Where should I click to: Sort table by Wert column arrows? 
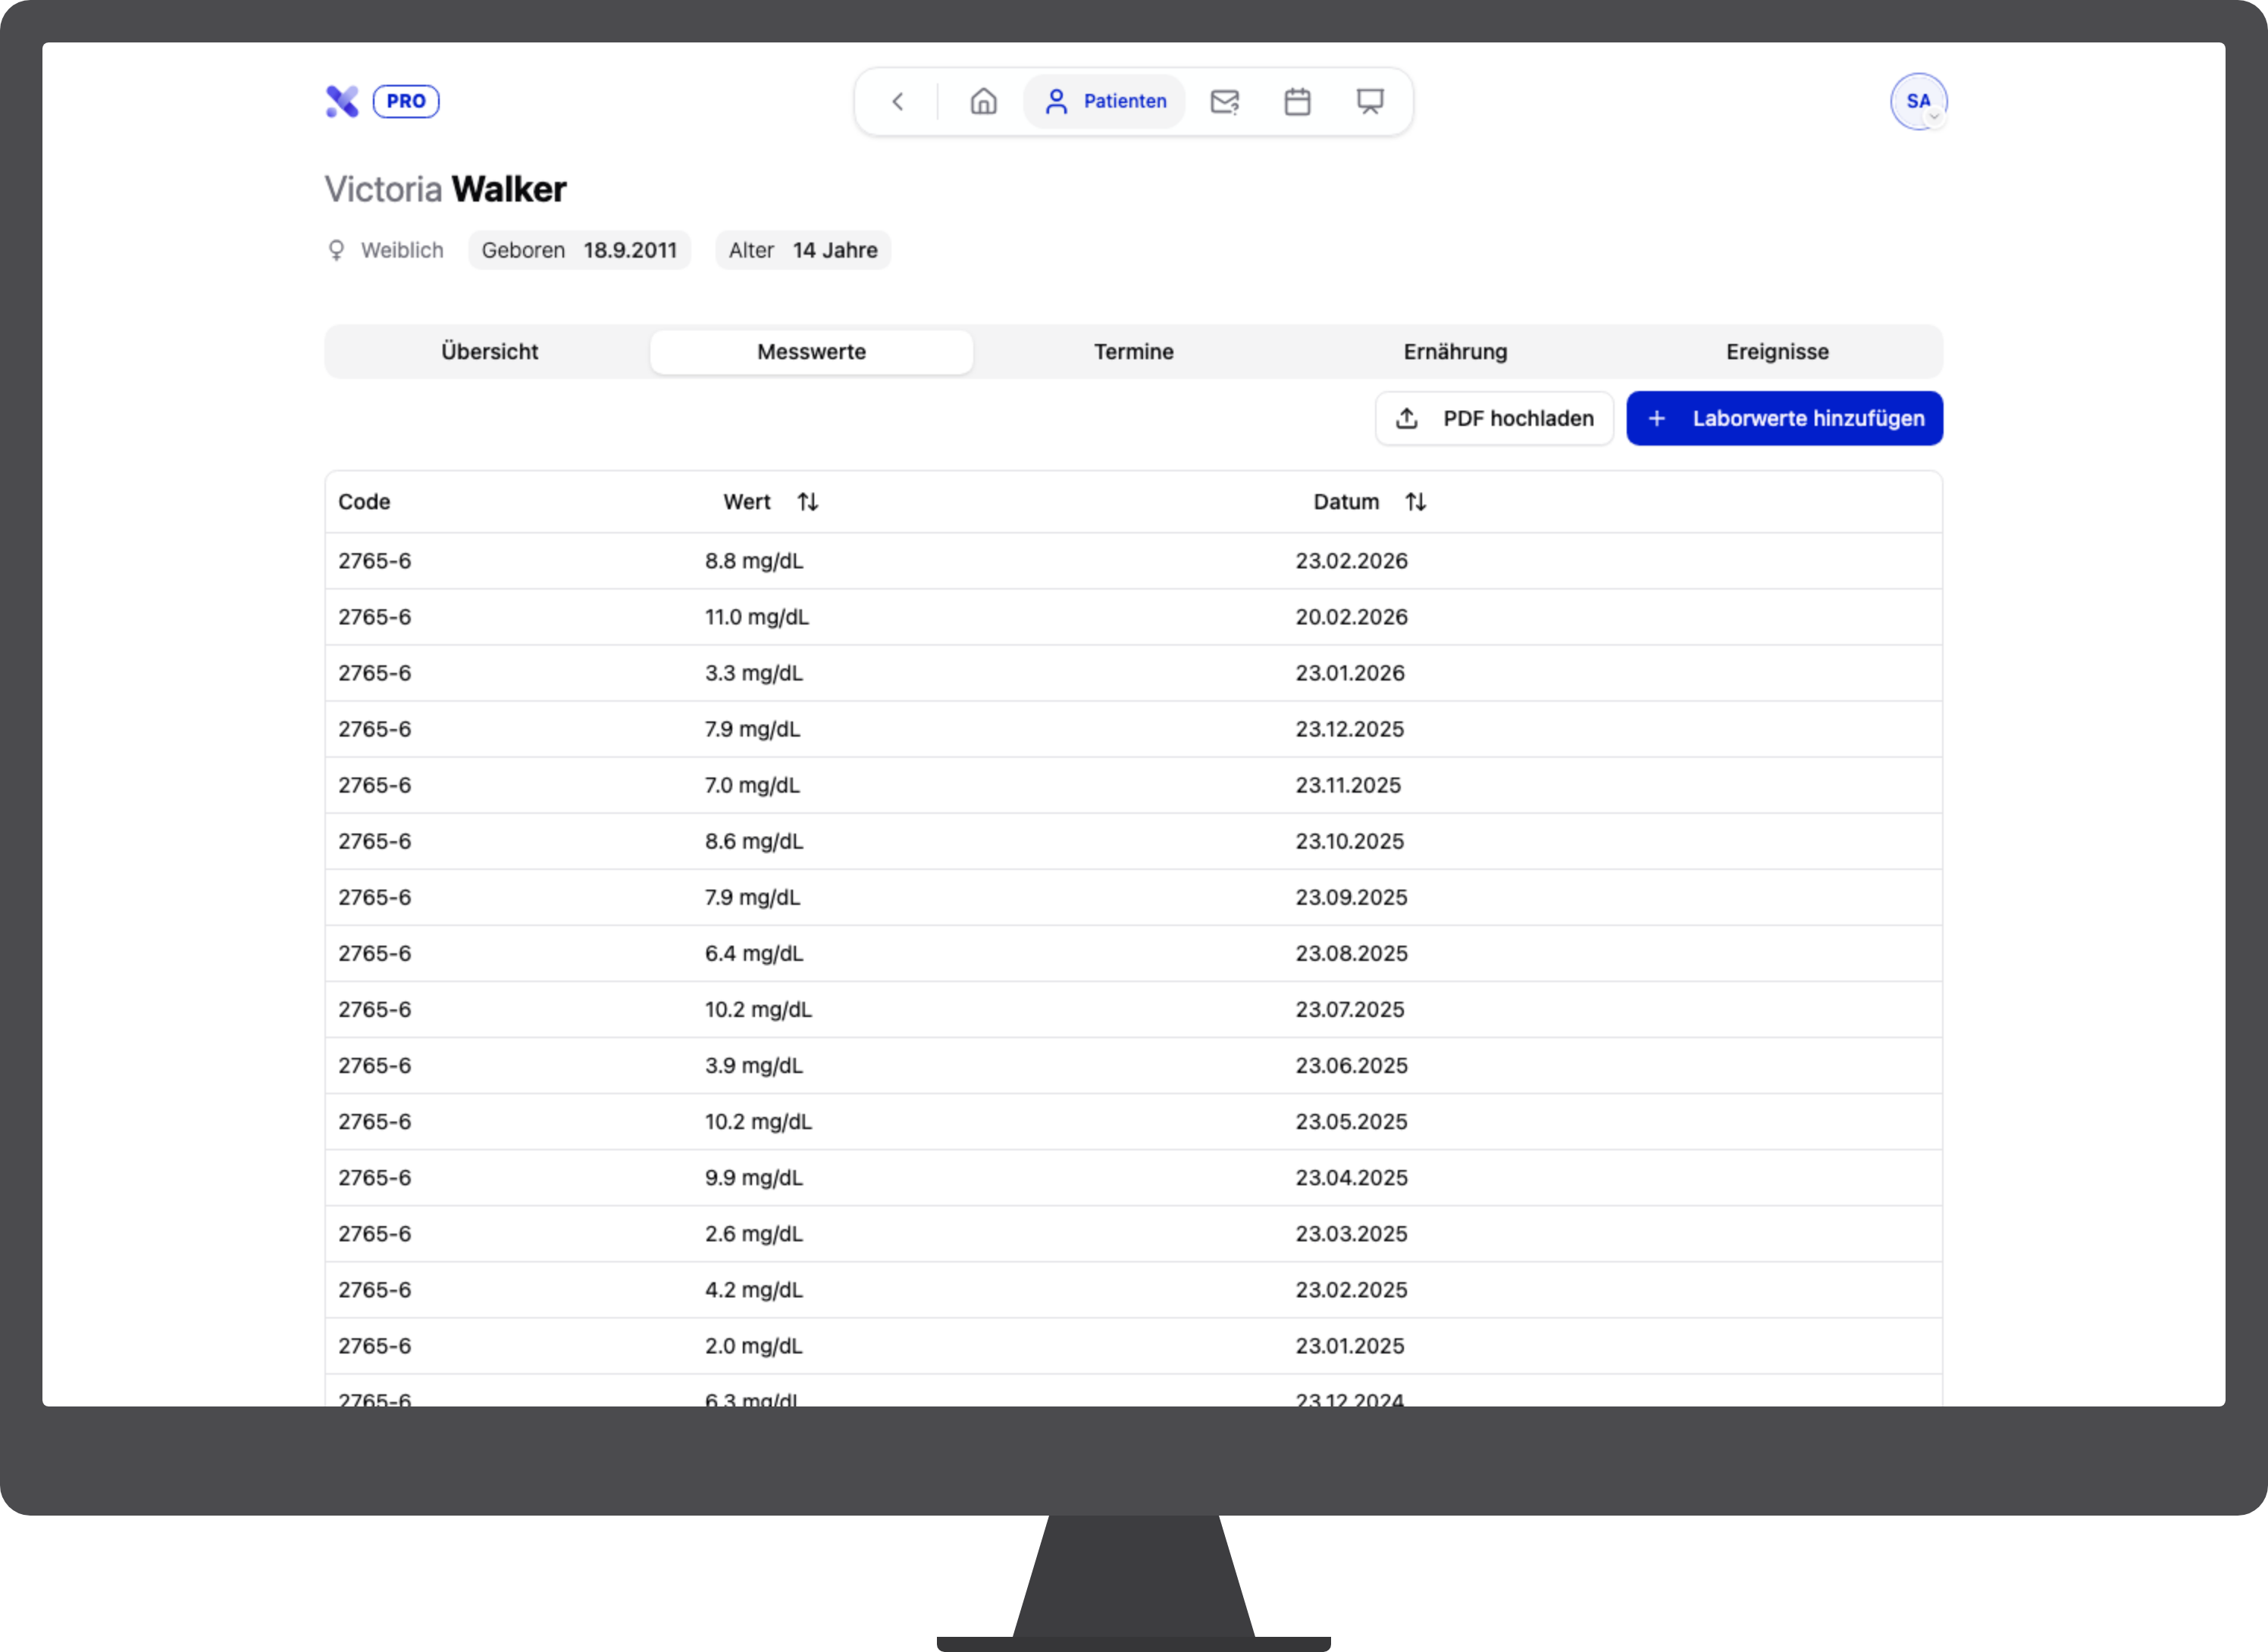(x=807, y=502)
